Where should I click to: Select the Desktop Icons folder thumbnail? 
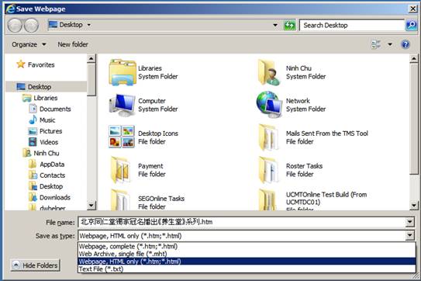pos(122,137)
